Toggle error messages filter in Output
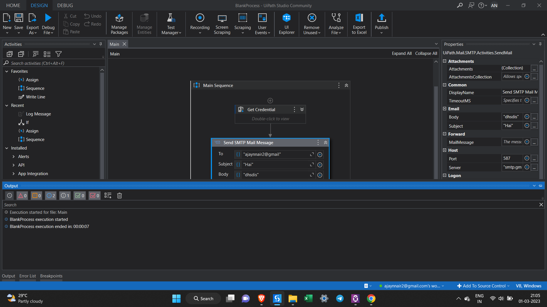This screenshot has height=307, width=547. tap(23, 196)
